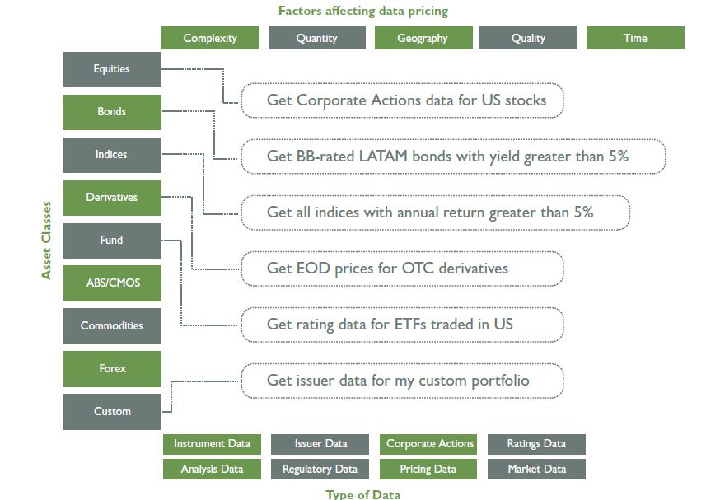Select the Regulatory Data type box

click(320, 470)
